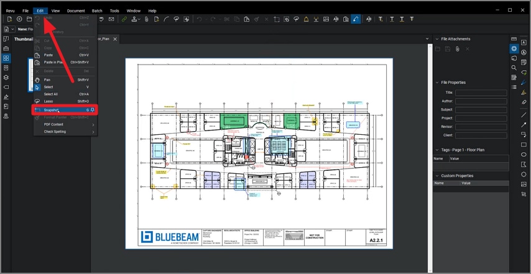Select the text box markup tool
Screen dimensions: 531x274
coord(524,42)
